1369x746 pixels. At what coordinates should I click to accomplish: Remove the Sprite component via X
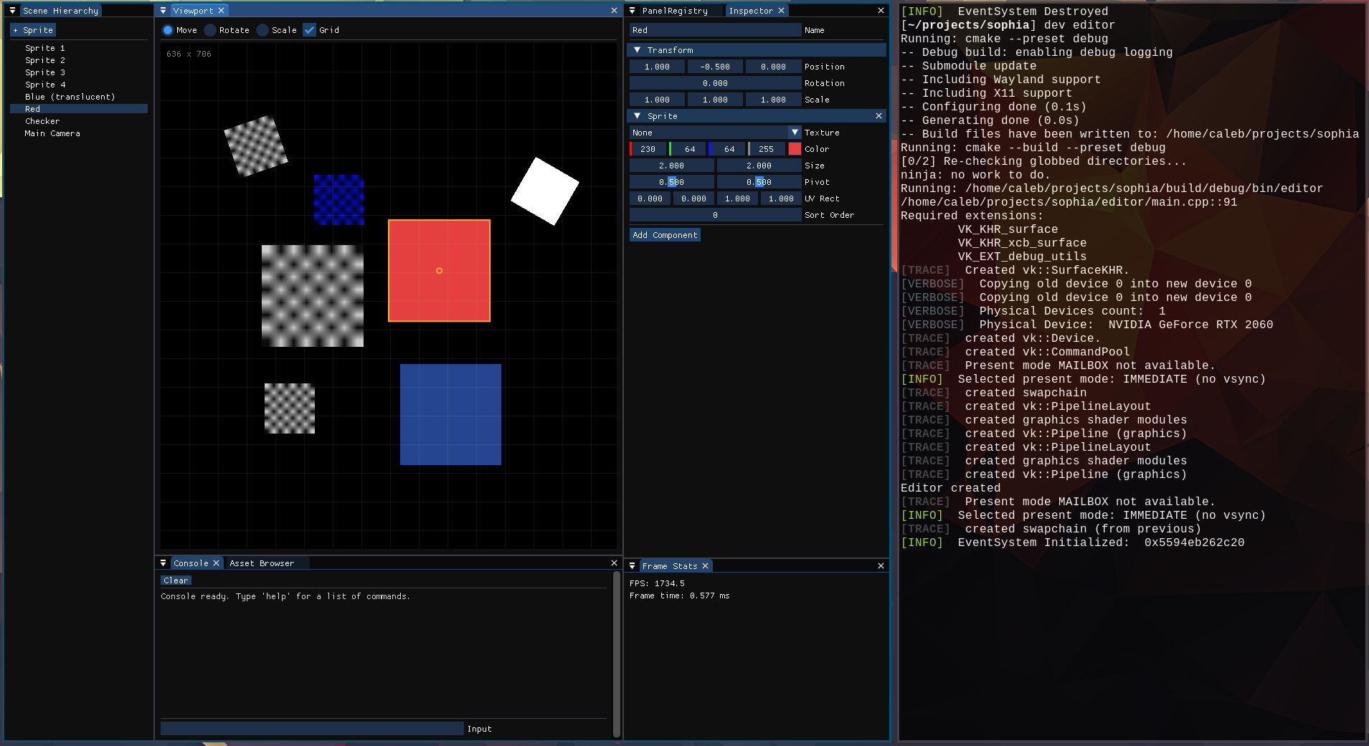[878, 116]
